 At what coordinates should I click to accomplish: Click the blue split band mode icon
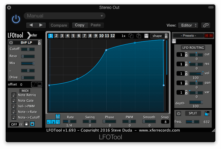click(x=207, y=114)
